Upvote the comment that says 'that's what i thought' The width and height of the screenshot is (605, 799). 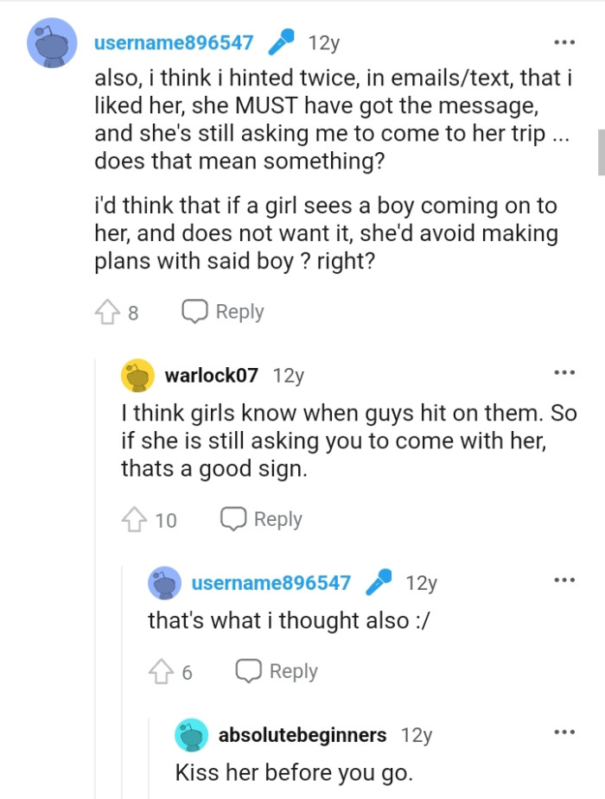click(x=162, y=669)
